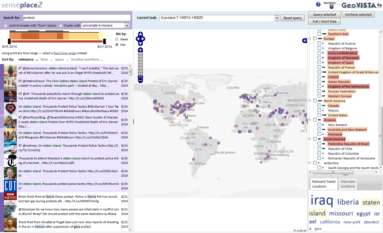383x233 pixels.
Task: Enable 'Limit to tweets with from places'
Action: [5, 26]
